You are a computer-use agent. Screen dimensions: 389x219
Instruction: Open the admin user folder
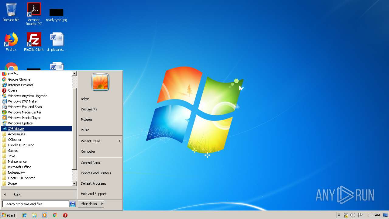(x=100, y=99)
